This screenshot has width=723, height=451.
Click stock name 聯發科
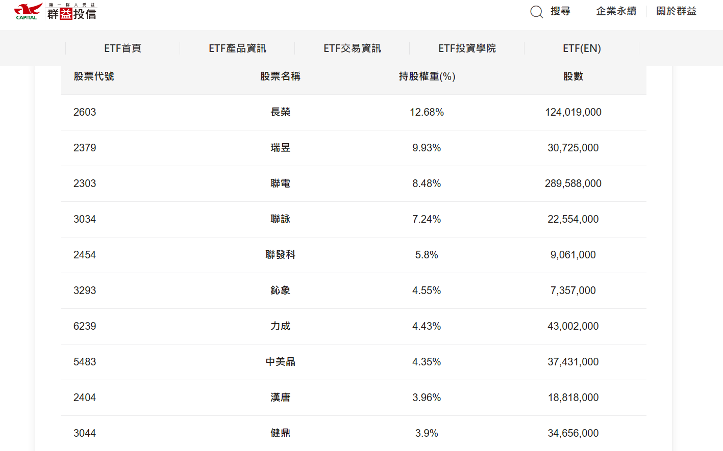coord(280,255)
